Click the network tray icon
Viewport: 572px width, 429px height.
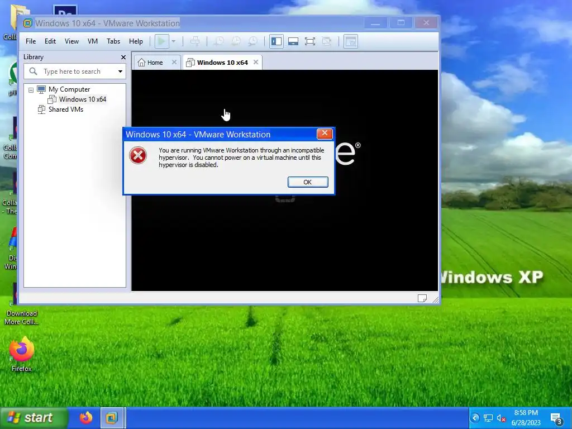[x=488, y=418]
